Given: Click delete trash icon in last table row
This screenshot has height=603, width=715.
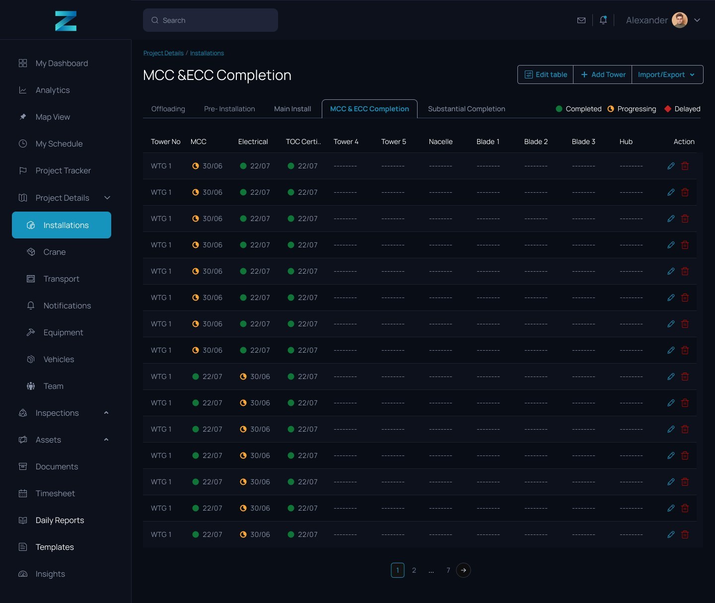Looking at the screenshot, I should click(685, 534).
